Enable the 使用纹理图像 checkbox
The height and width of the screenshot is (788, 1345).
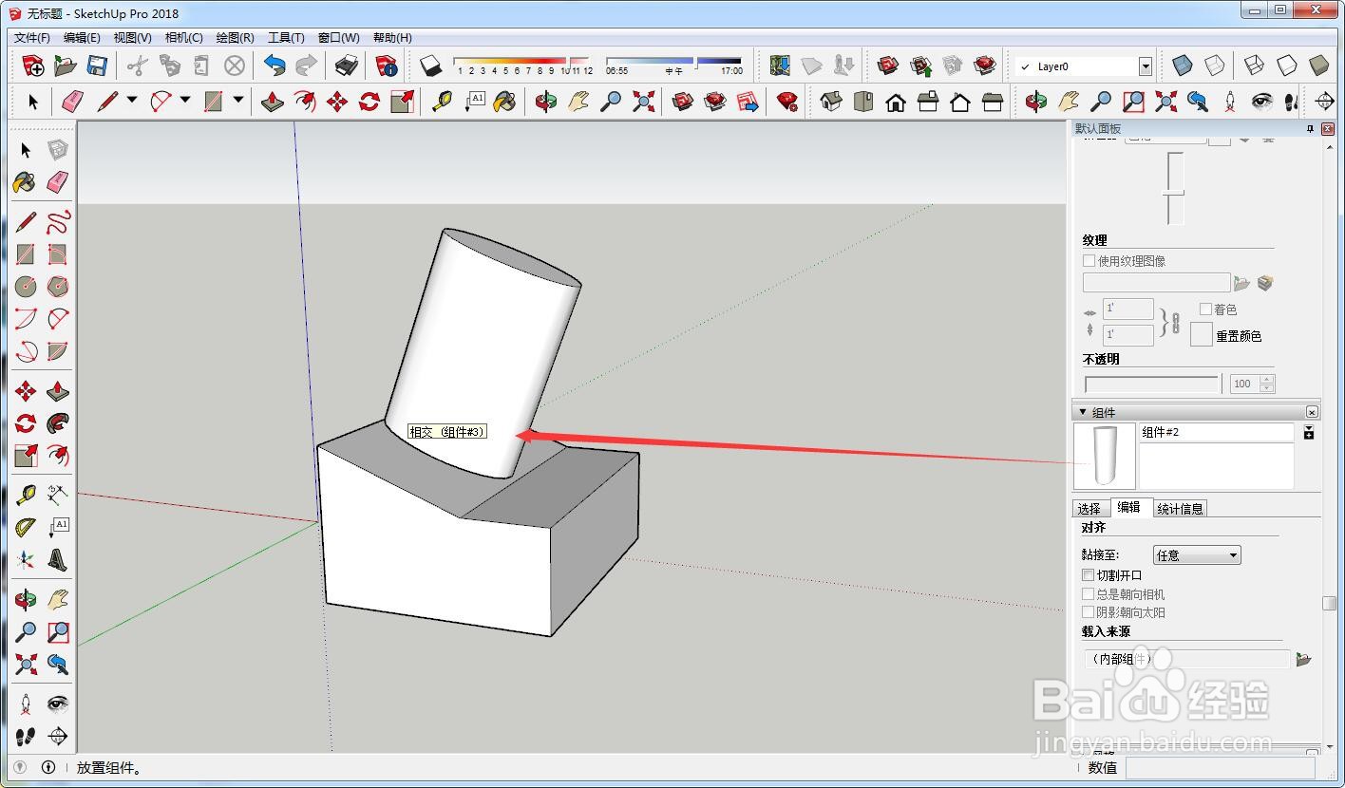pyautogui.click(x=1089, y=260)
